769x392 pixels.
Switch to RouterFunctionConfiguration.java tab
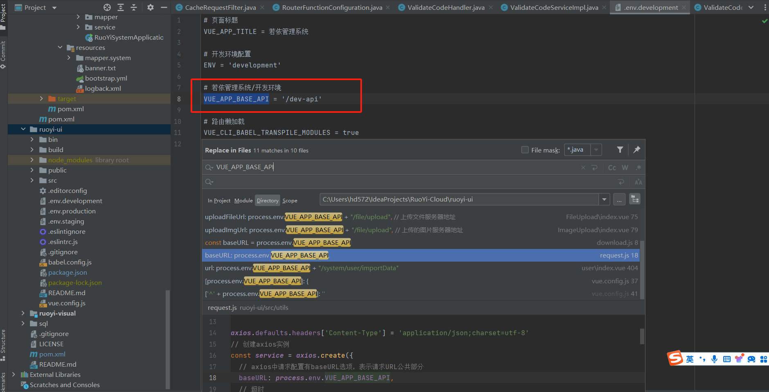click(x=332, y=7)
